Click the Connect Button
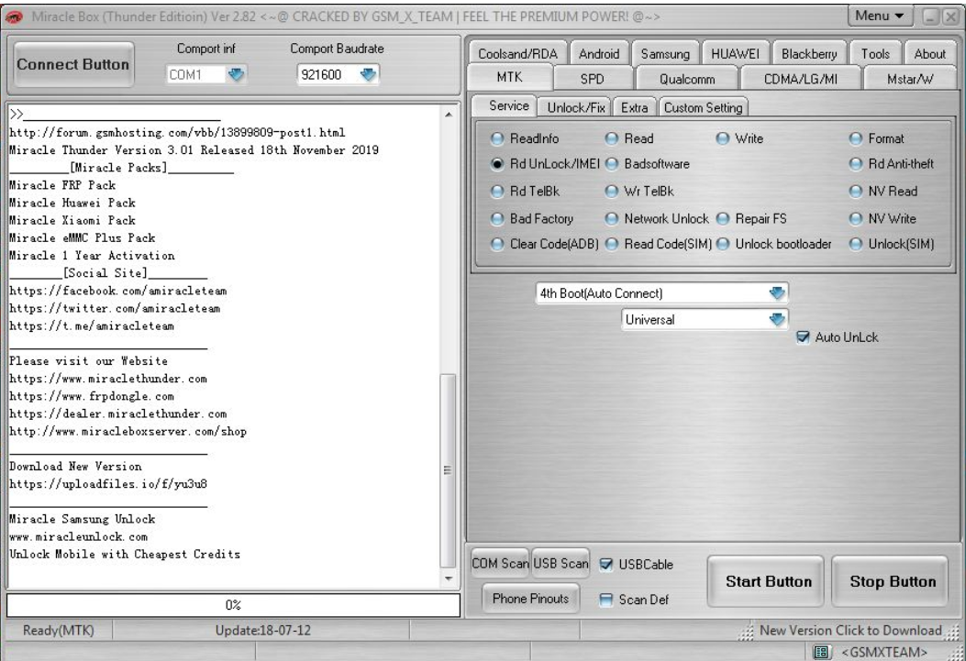966x661 pixels. click(74, 65)
